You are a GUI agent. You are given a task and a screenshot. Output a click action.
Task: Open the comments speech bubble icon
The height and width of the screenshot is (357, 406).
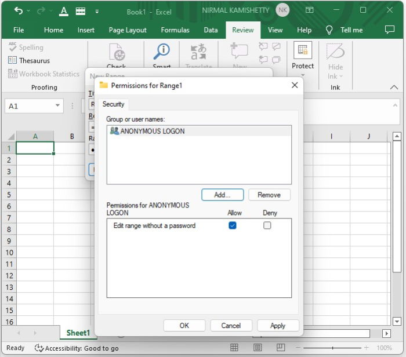click(x=390, y=30)
